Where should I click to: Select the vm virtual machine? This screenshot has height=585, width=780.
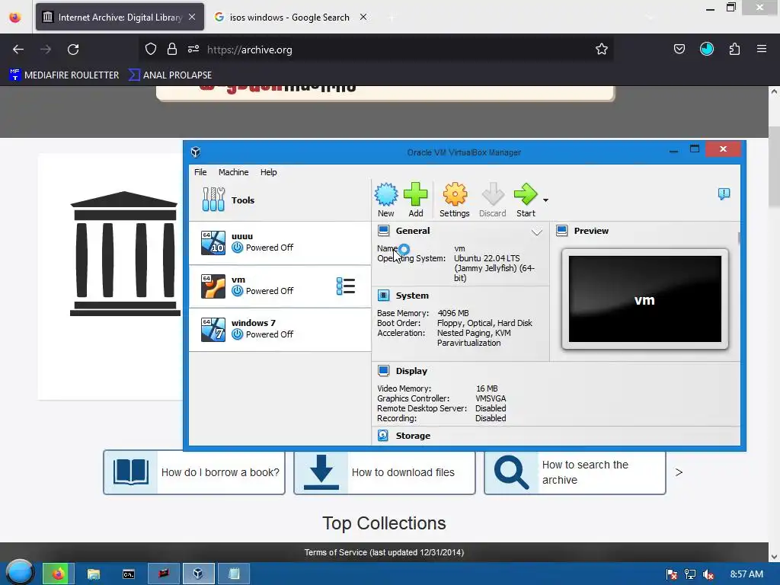280,286
